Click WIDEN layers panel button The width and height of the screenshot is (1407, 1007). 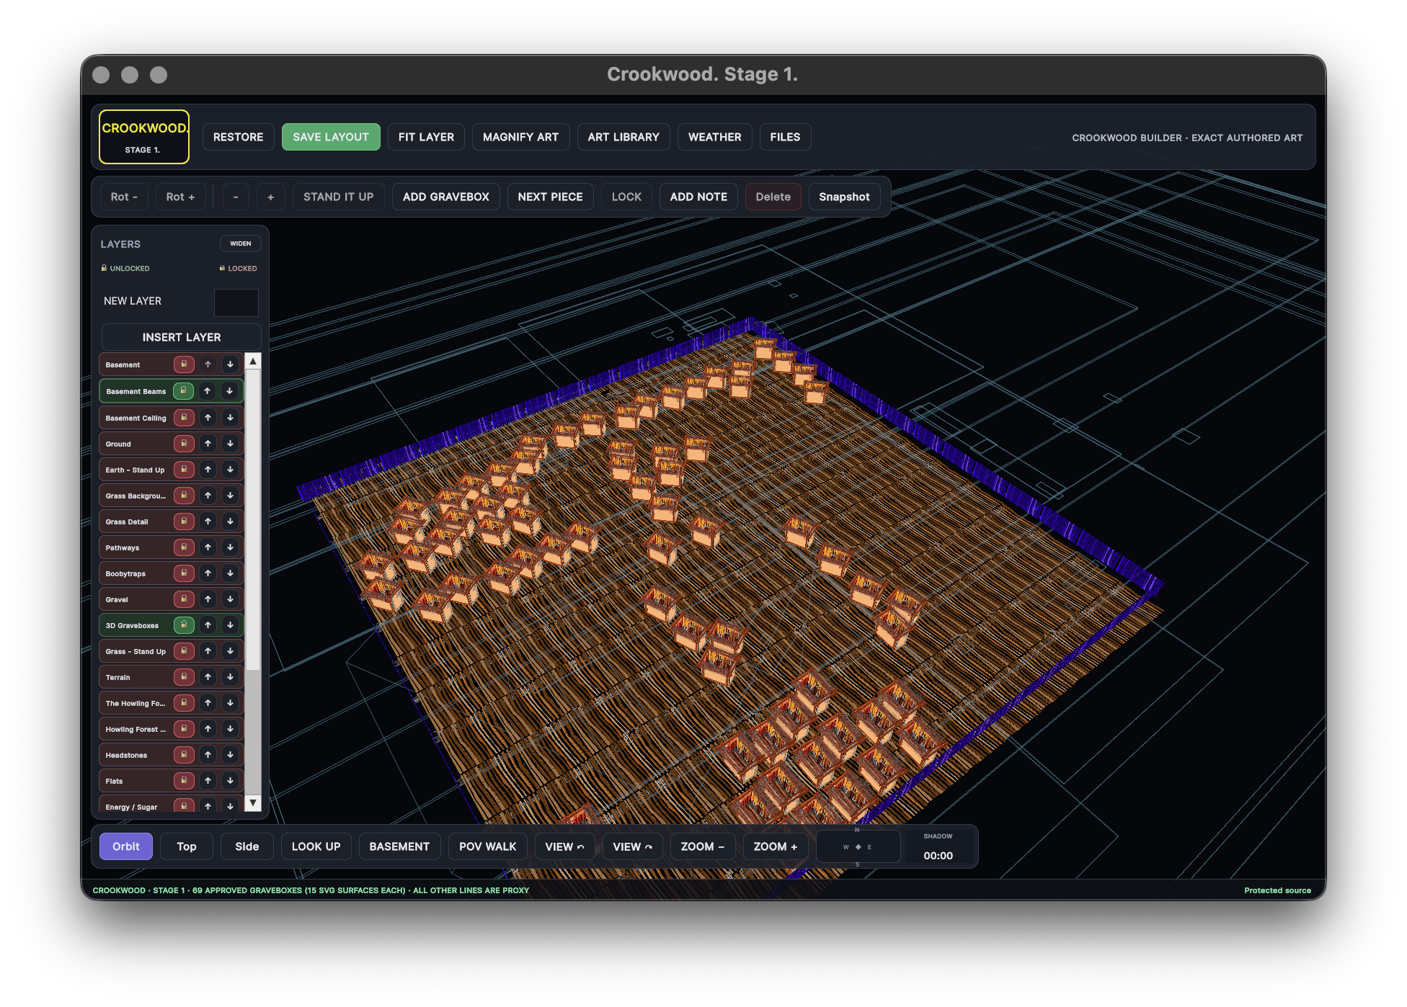241,243
